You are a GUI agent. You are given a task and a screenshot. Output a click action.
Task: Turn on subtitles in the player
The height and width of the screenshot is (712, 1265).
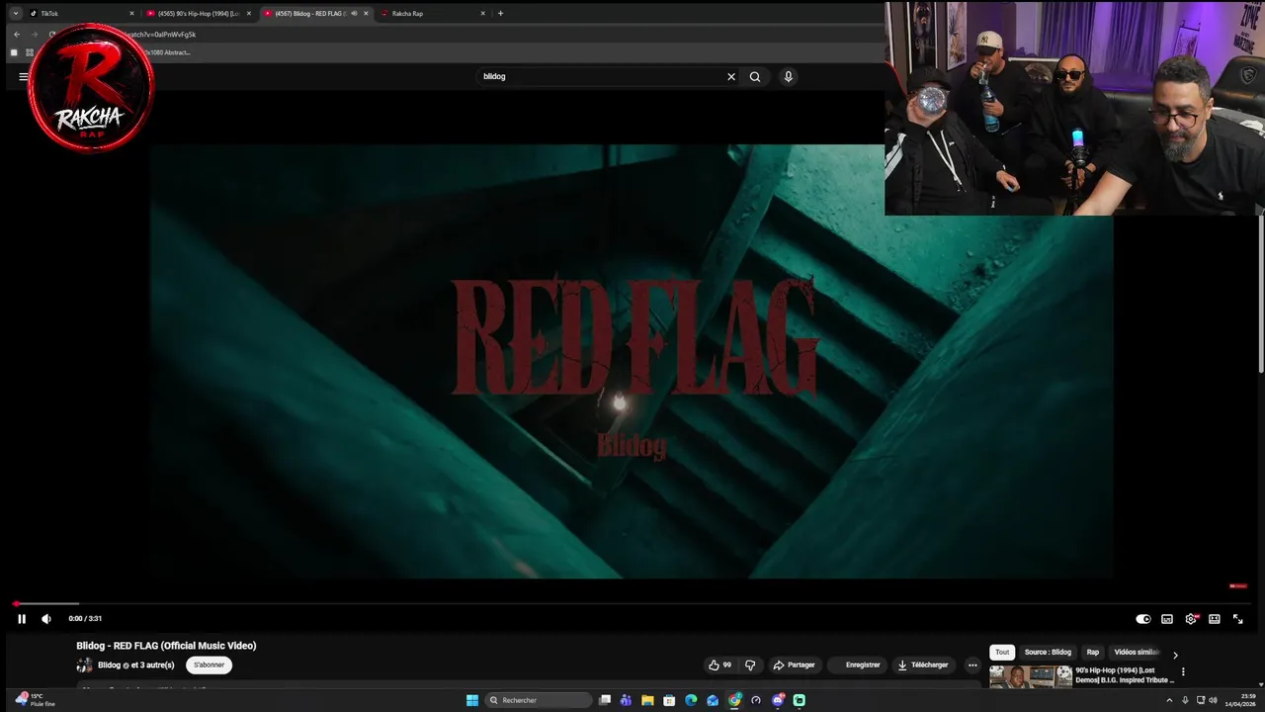tap(1167, 619)
